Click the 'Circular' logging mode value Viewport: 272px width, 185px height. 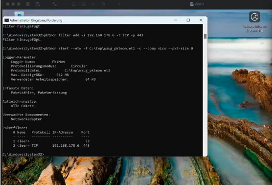coord(79,66)
